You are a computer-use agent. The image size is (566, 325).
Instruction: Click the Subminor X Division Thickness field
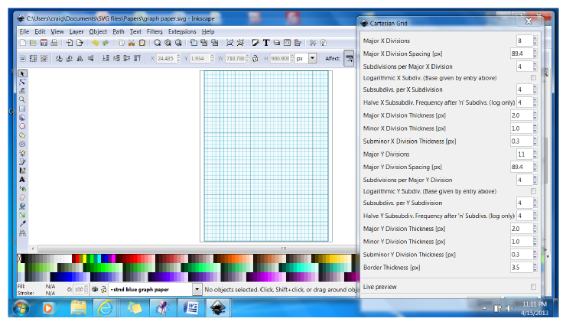(x=521, y=141)
